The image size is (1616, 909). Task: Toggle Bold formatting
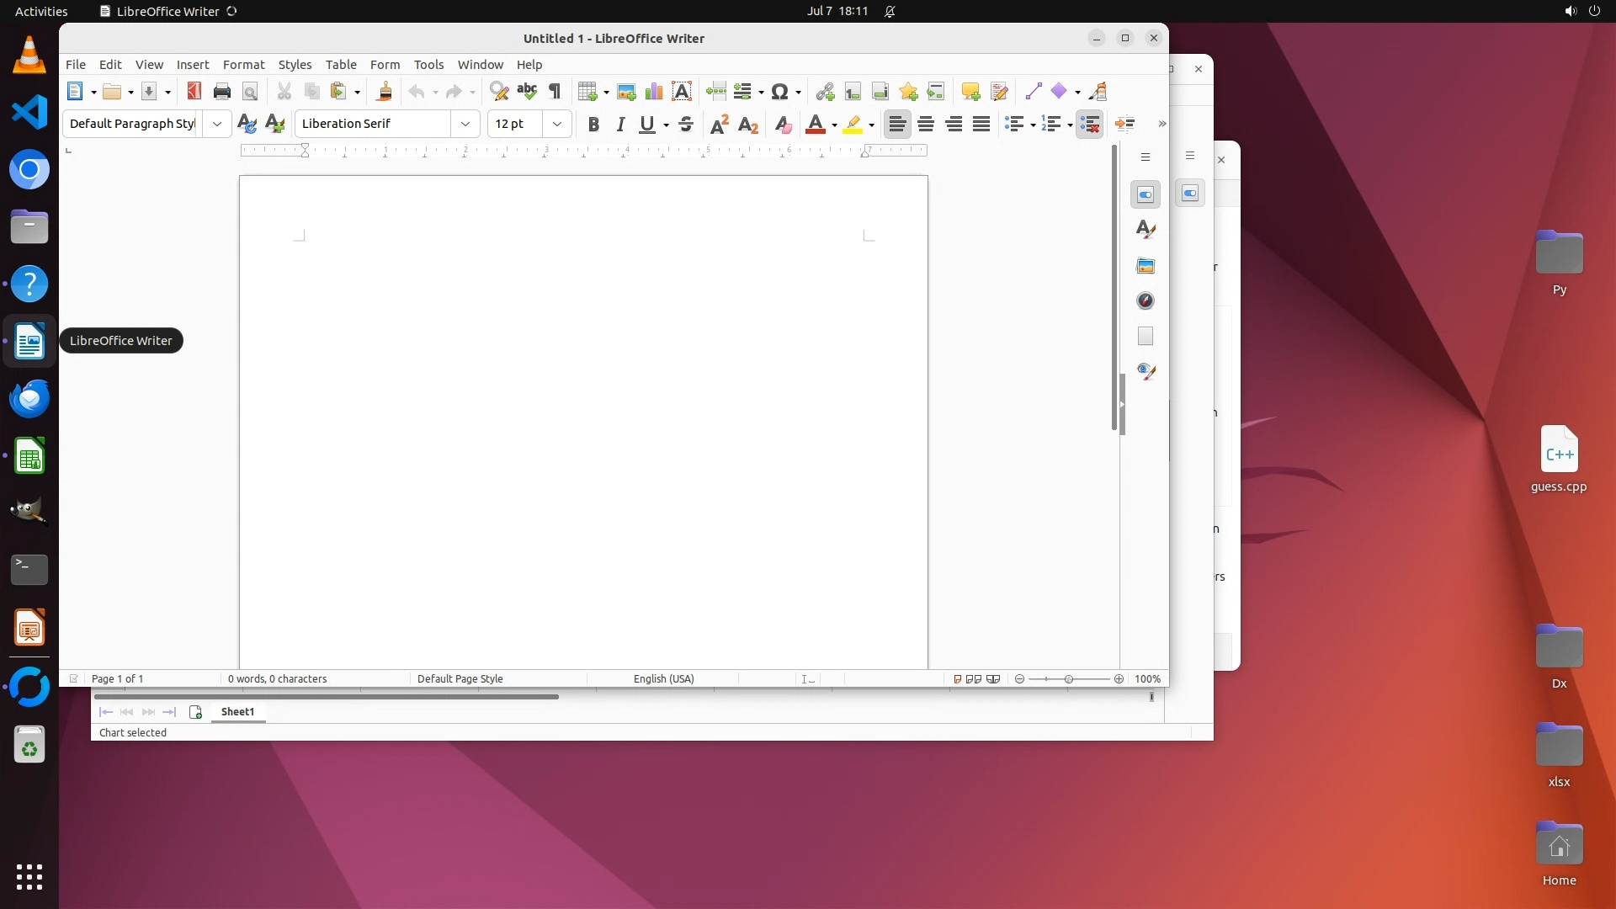click(x=593, y=125)
